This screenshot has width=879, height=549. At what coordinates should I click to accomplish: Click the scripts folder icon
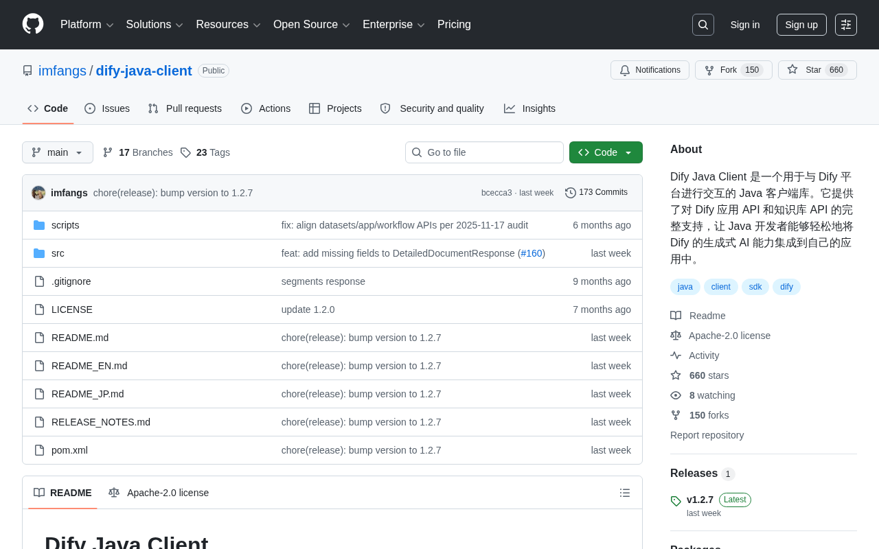click(39, 225)
